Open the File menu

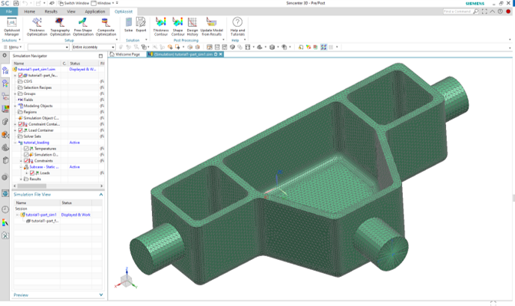(9, 12)
